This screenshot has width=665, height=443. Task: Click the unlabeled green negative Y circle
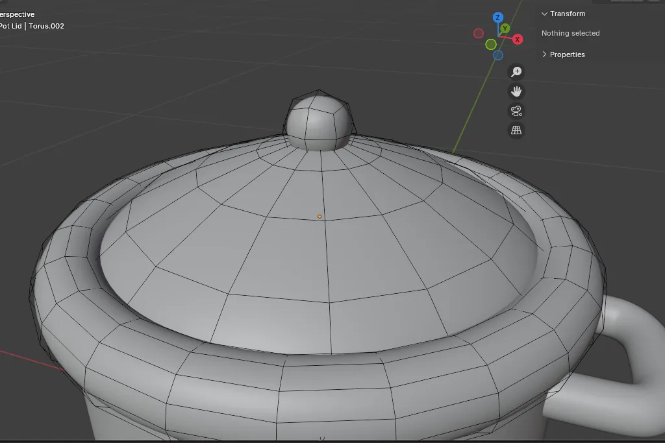coord(491,44)
